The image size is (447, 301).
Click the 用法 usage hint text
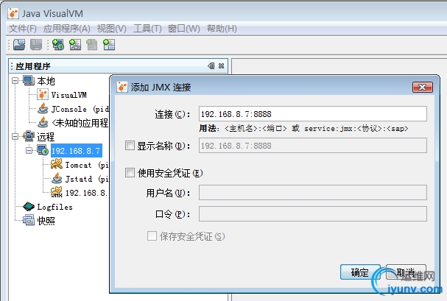(304, 129)
